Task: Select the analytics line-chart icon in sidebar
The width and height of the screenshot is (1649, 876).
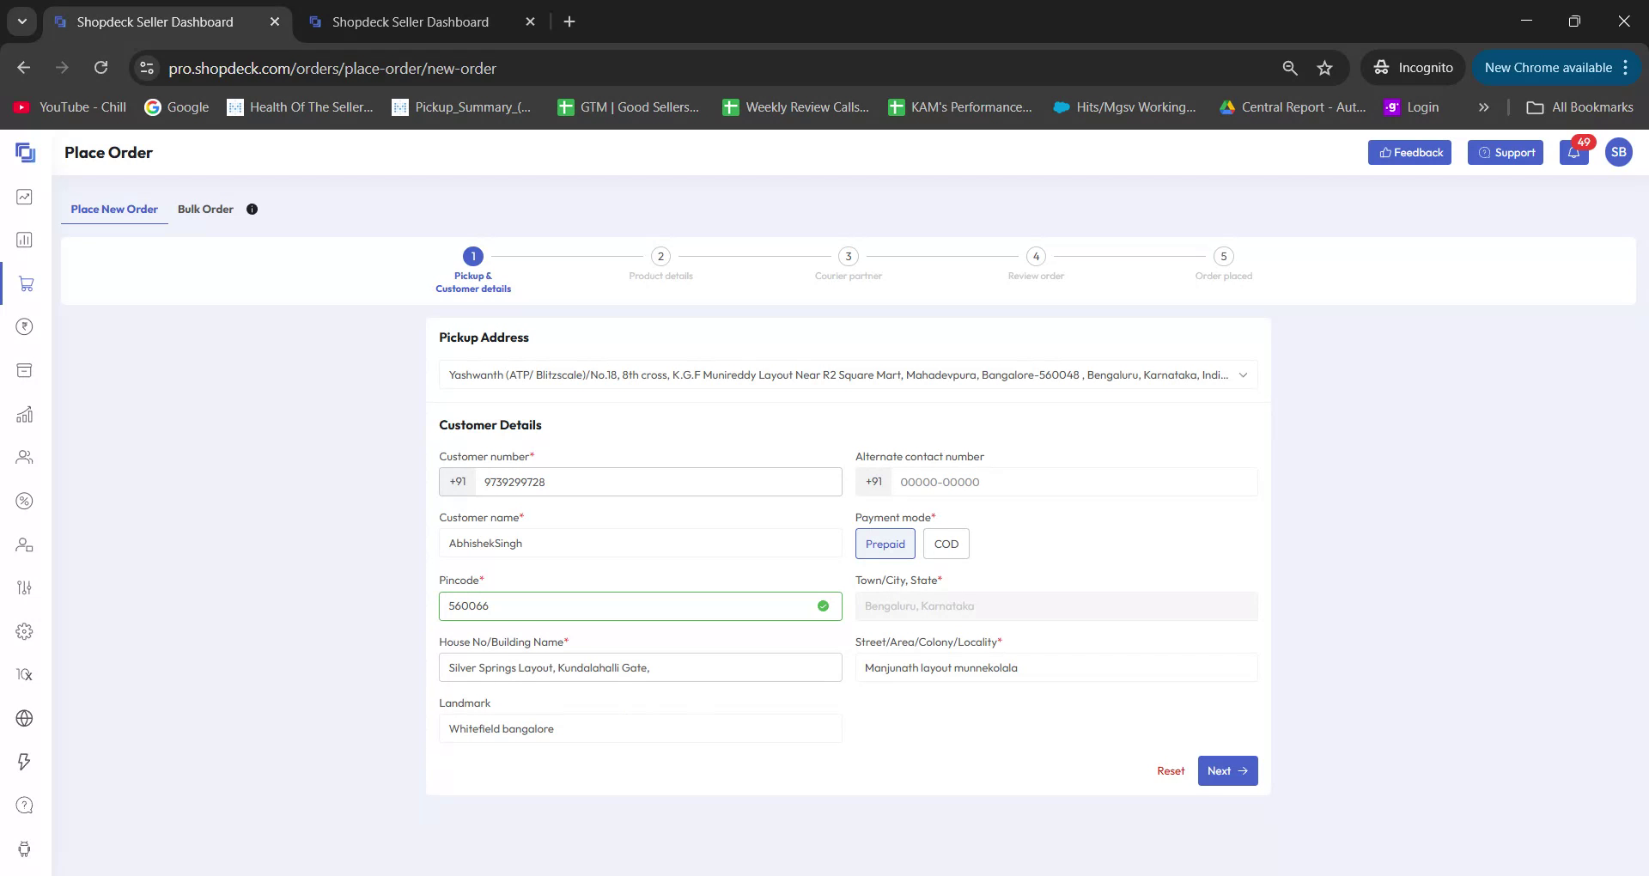Action: point(24,197)
